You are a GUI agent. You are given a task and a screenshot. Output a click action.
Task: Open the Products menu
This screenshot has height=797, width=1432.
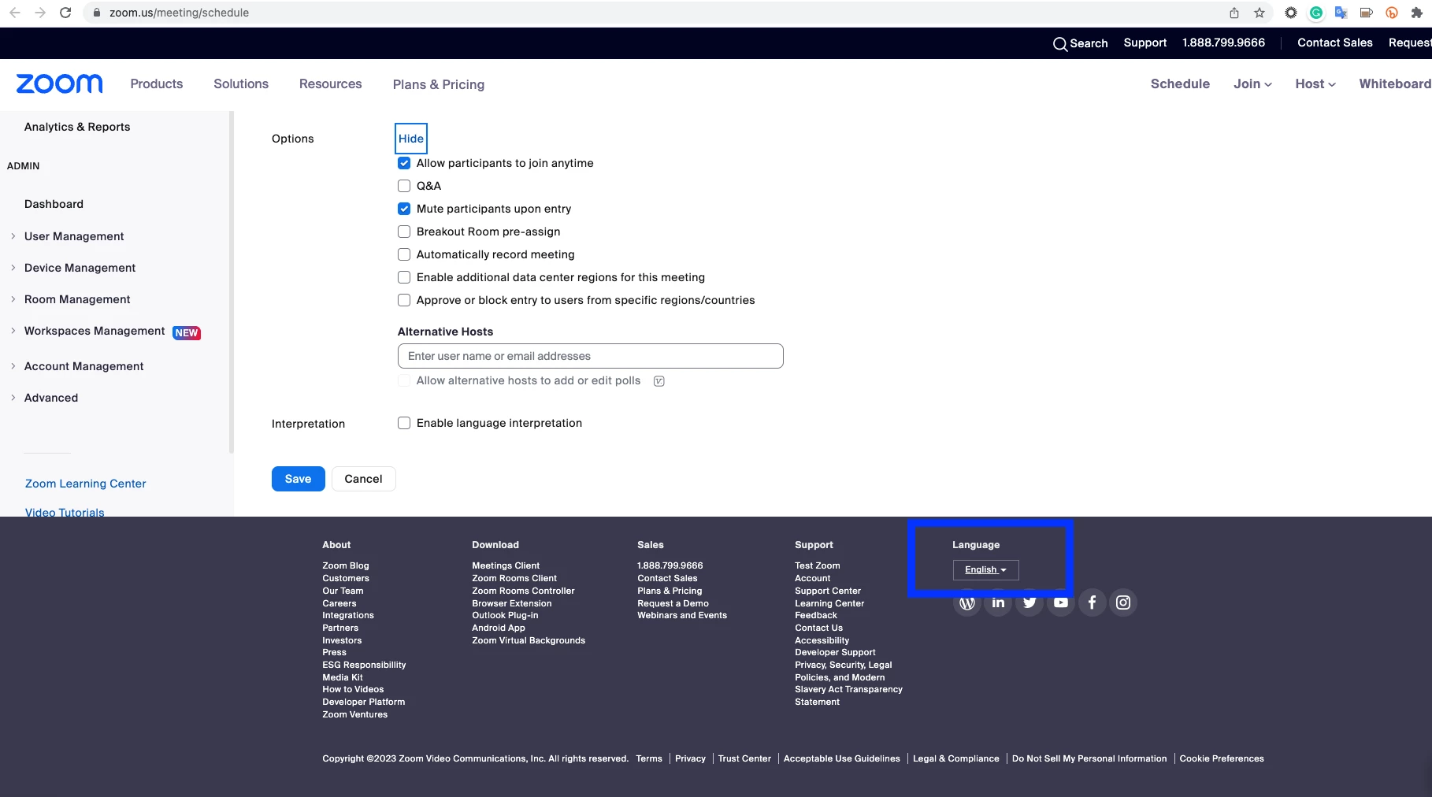click(x=157, y=83)
